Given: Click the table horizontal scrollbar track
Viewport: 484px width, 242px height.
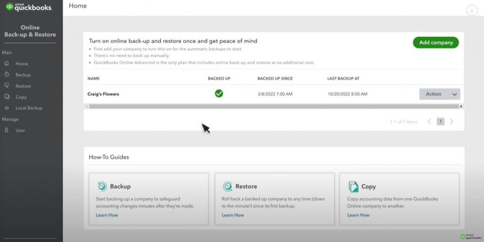Looking at the screenshot, I should pos(274,107).
